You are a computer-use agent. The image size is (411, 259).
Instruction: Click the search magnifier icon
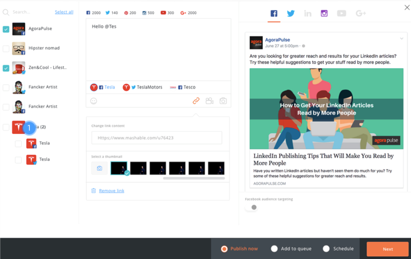point(6,12)
